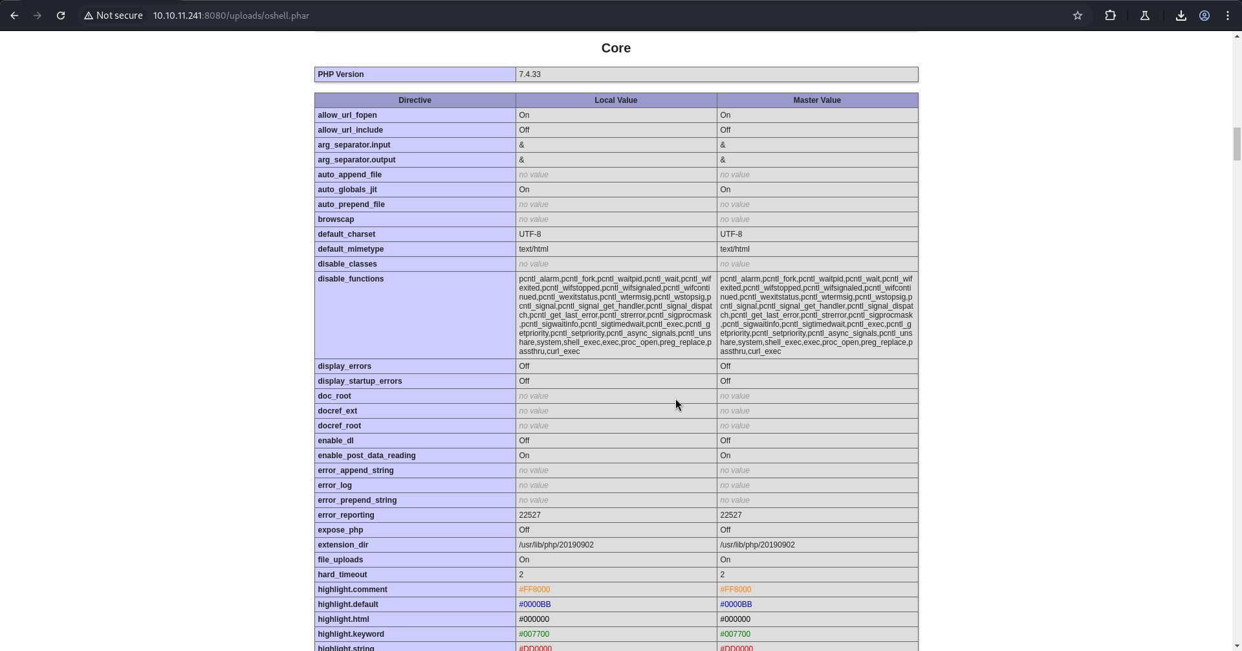Screen dimensions: 1242x651
Task: Click the vertical scrollbar thumb
Action: [x=1237, y=144]
